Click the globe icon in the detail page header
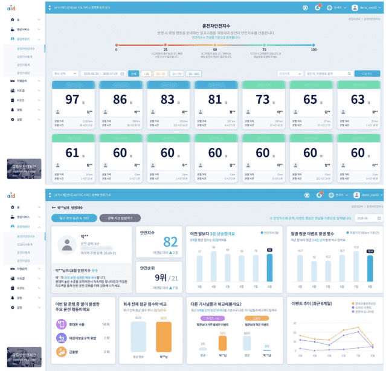The image size is (386, 371). pyautogui.click(x=331, y=195)
